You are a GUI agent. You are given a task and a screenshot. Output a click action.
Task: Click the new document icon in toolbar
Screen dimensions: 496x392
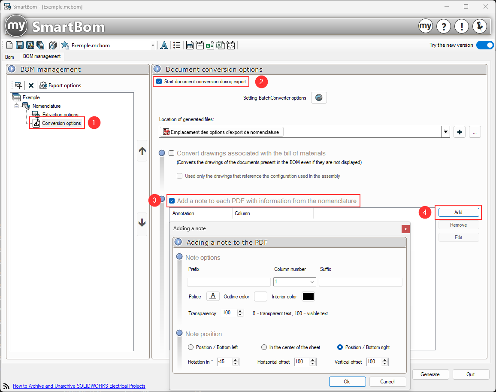click(x=10, y=46)
